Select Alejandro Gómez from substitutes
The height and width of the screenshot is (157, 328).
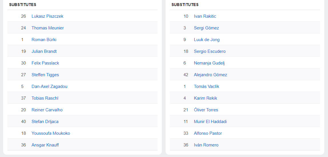pos(210,75)
